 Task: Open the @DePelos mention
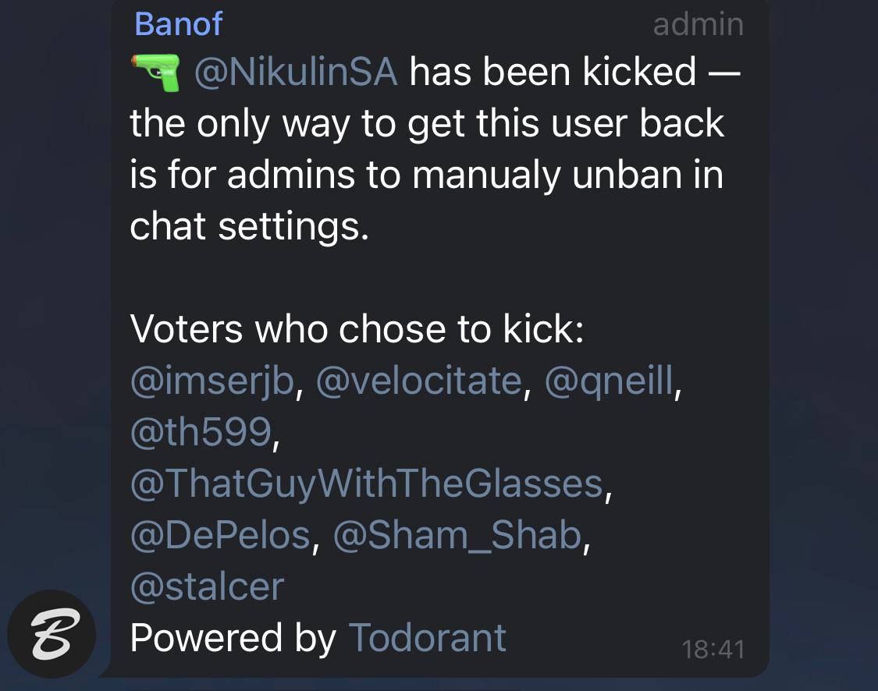coord(221,535)
